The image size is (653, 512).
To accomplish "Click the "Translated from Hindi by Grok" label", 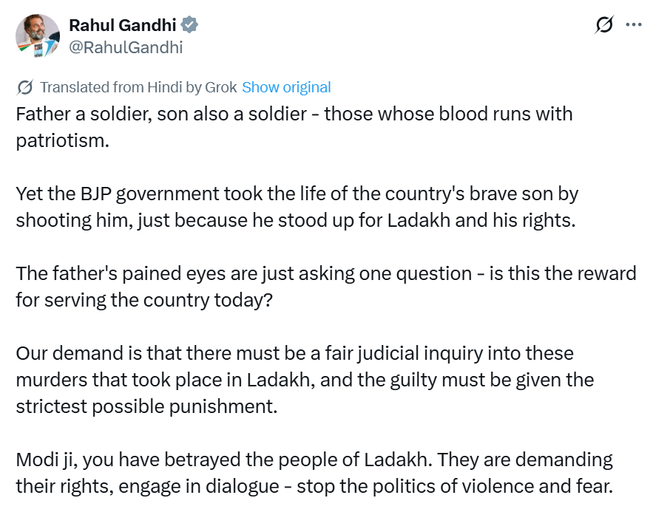I will click(138, 87).
